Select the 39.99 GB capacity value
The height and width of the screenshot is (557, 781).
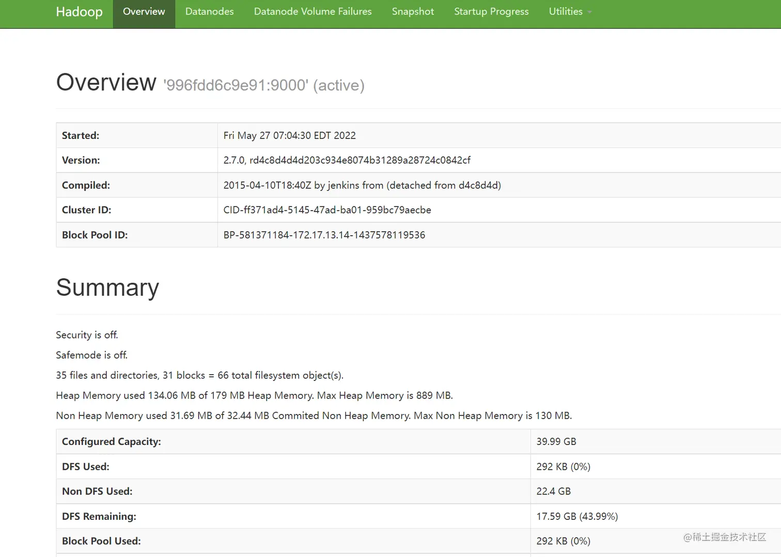pyautogui.click(x=556, y=442)
